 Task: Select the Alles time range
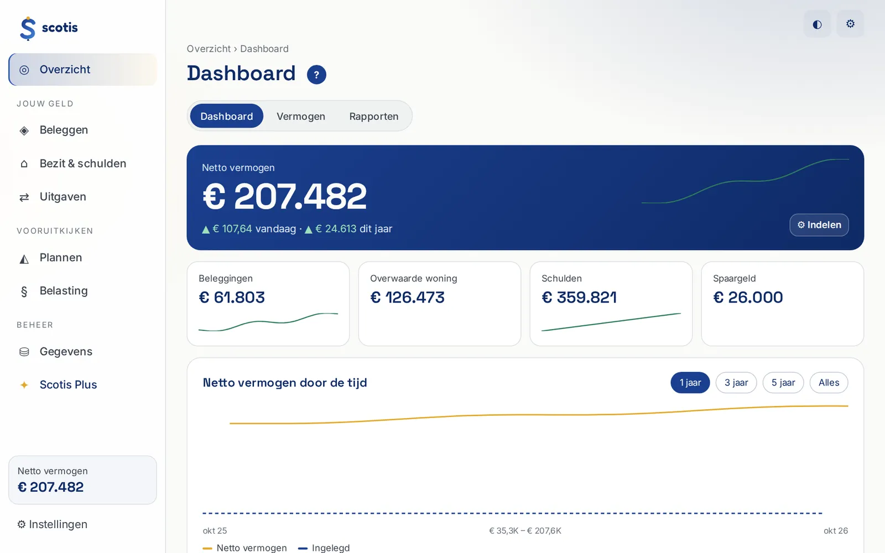(x=829, y=383)
